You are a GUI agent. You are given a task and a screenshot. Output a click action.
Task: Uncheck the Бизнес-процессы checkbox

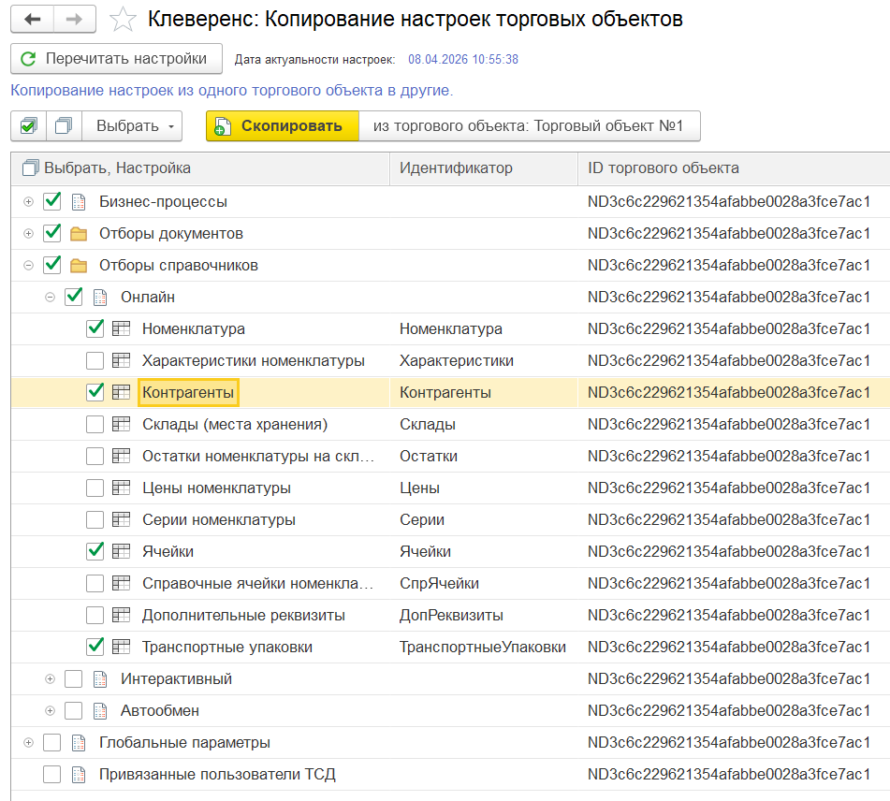coord(52,201)
